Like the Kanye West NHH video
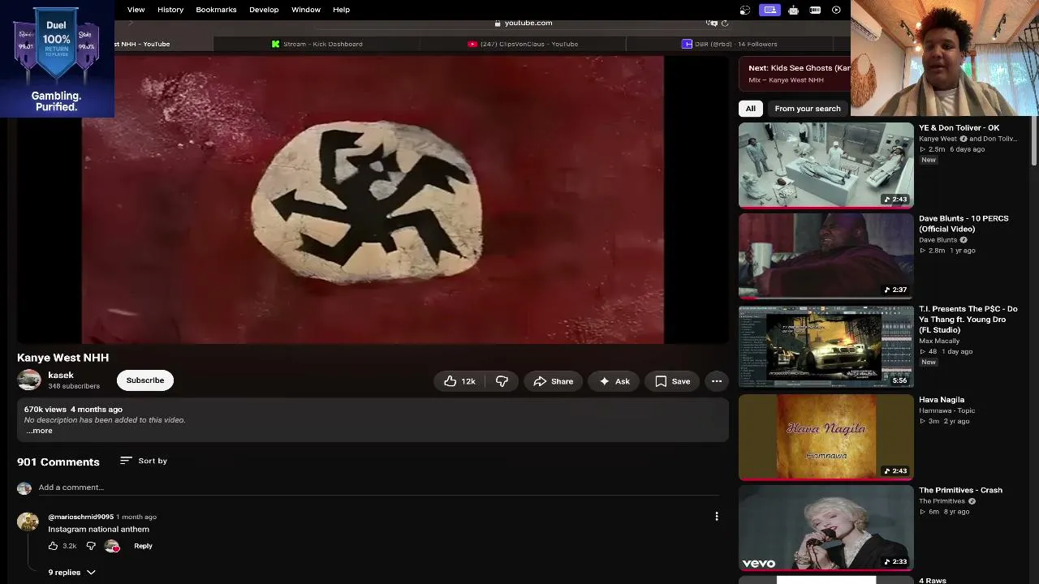 pyautogui.click(x=459, y=381)
